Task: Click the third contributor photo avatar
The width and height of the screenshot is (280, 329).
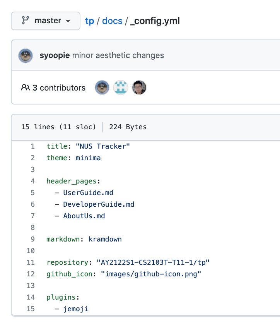Action: [x=139, y=87]
